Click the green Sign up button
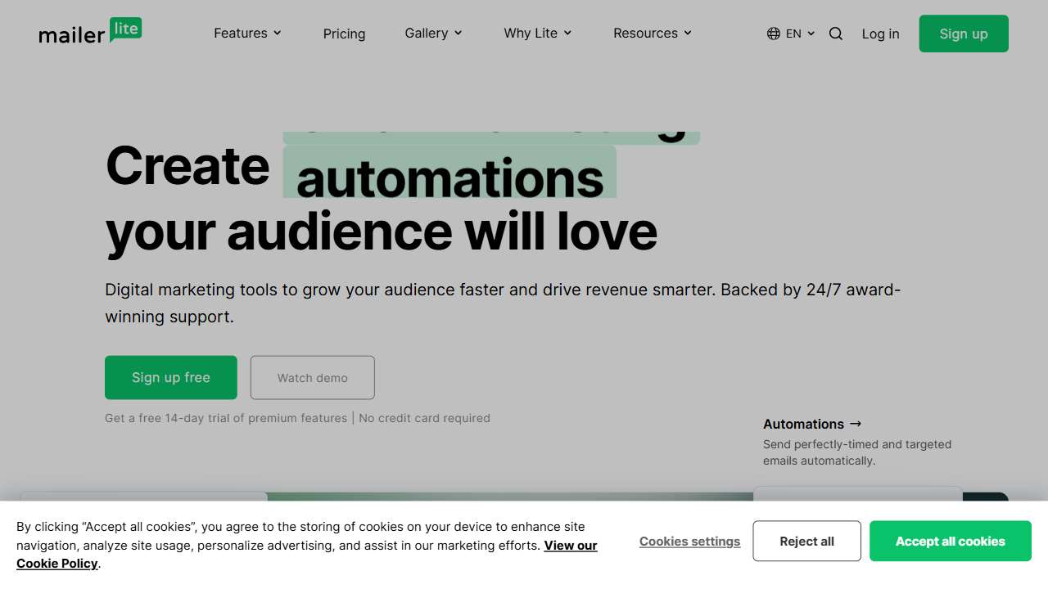 coord(963,34)
